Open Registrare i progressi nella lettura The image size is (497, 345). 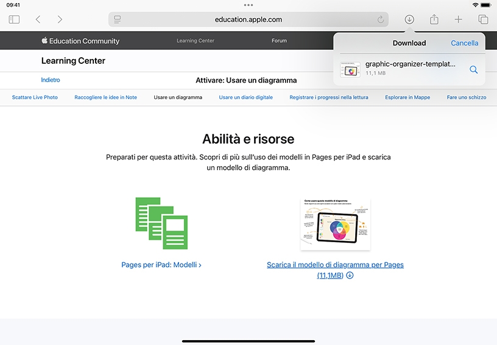tap(329, 97)
